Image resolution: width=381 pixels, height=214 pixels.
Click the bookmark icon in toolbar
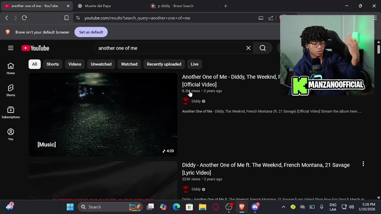tap(66, 18)
